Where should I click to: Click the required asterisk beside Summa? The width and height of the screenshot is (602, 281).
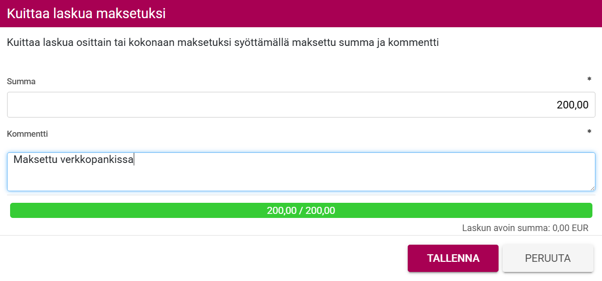coord(589,80)
